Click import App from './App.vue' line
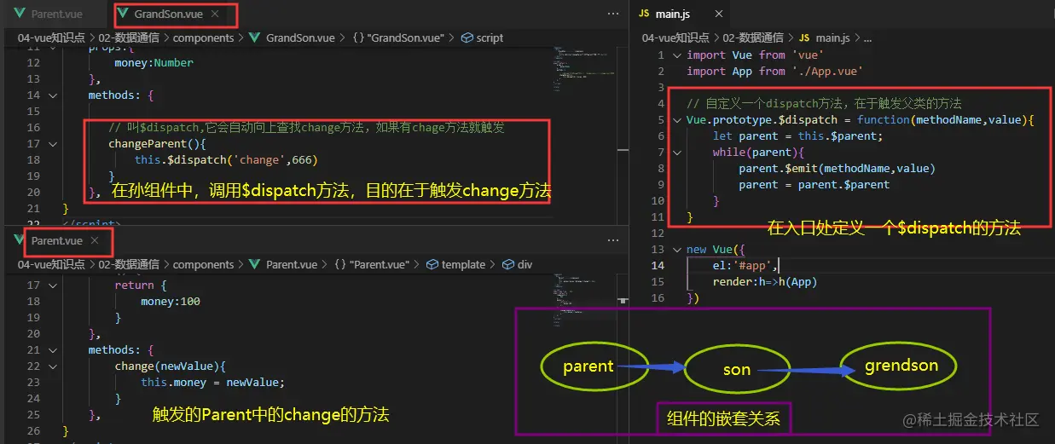 click(774, 72)
